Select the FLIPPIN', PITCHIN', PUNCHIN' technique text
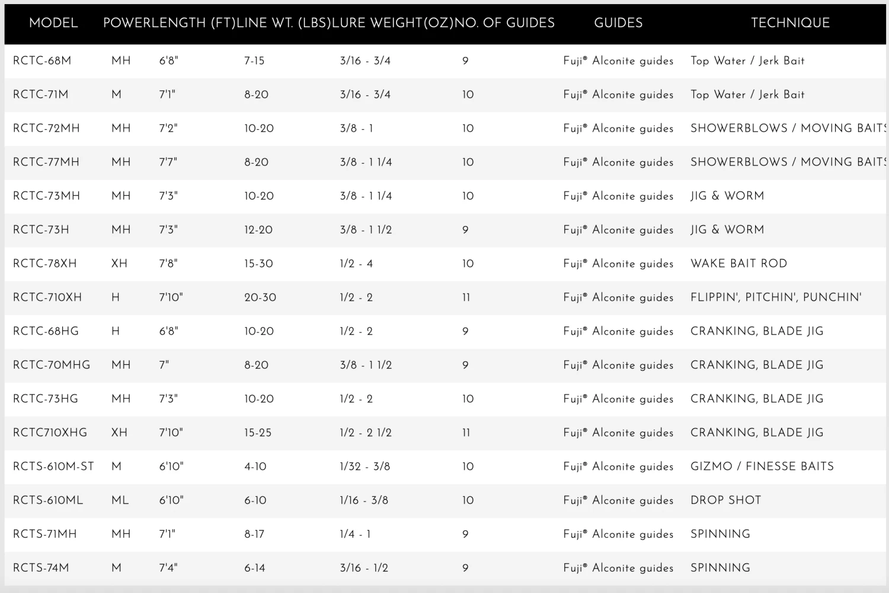Image resolution: width=889 pixels, height=593 pixels. pos(776,297)
